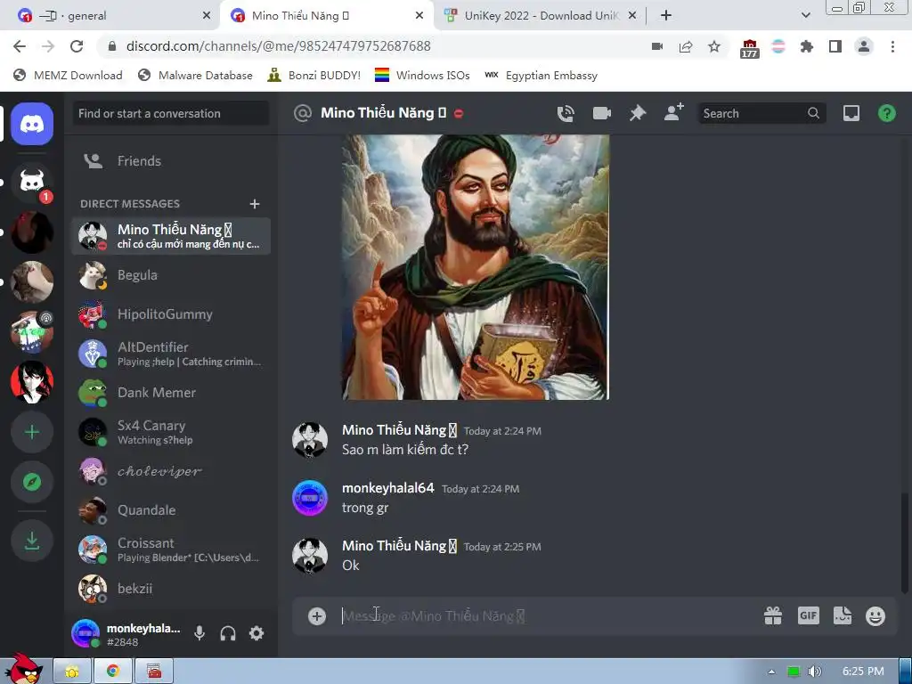
Task: Show hidden system tray icons
Action: click(x=771, y=672)
